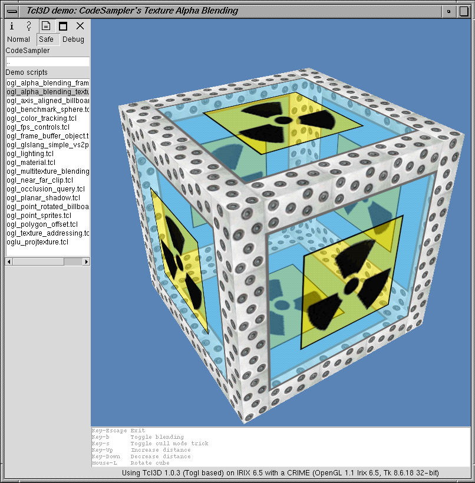Click the scrollbar right arrow
Image resolution: width=475 pixels, height=483 pixels.
86,262
